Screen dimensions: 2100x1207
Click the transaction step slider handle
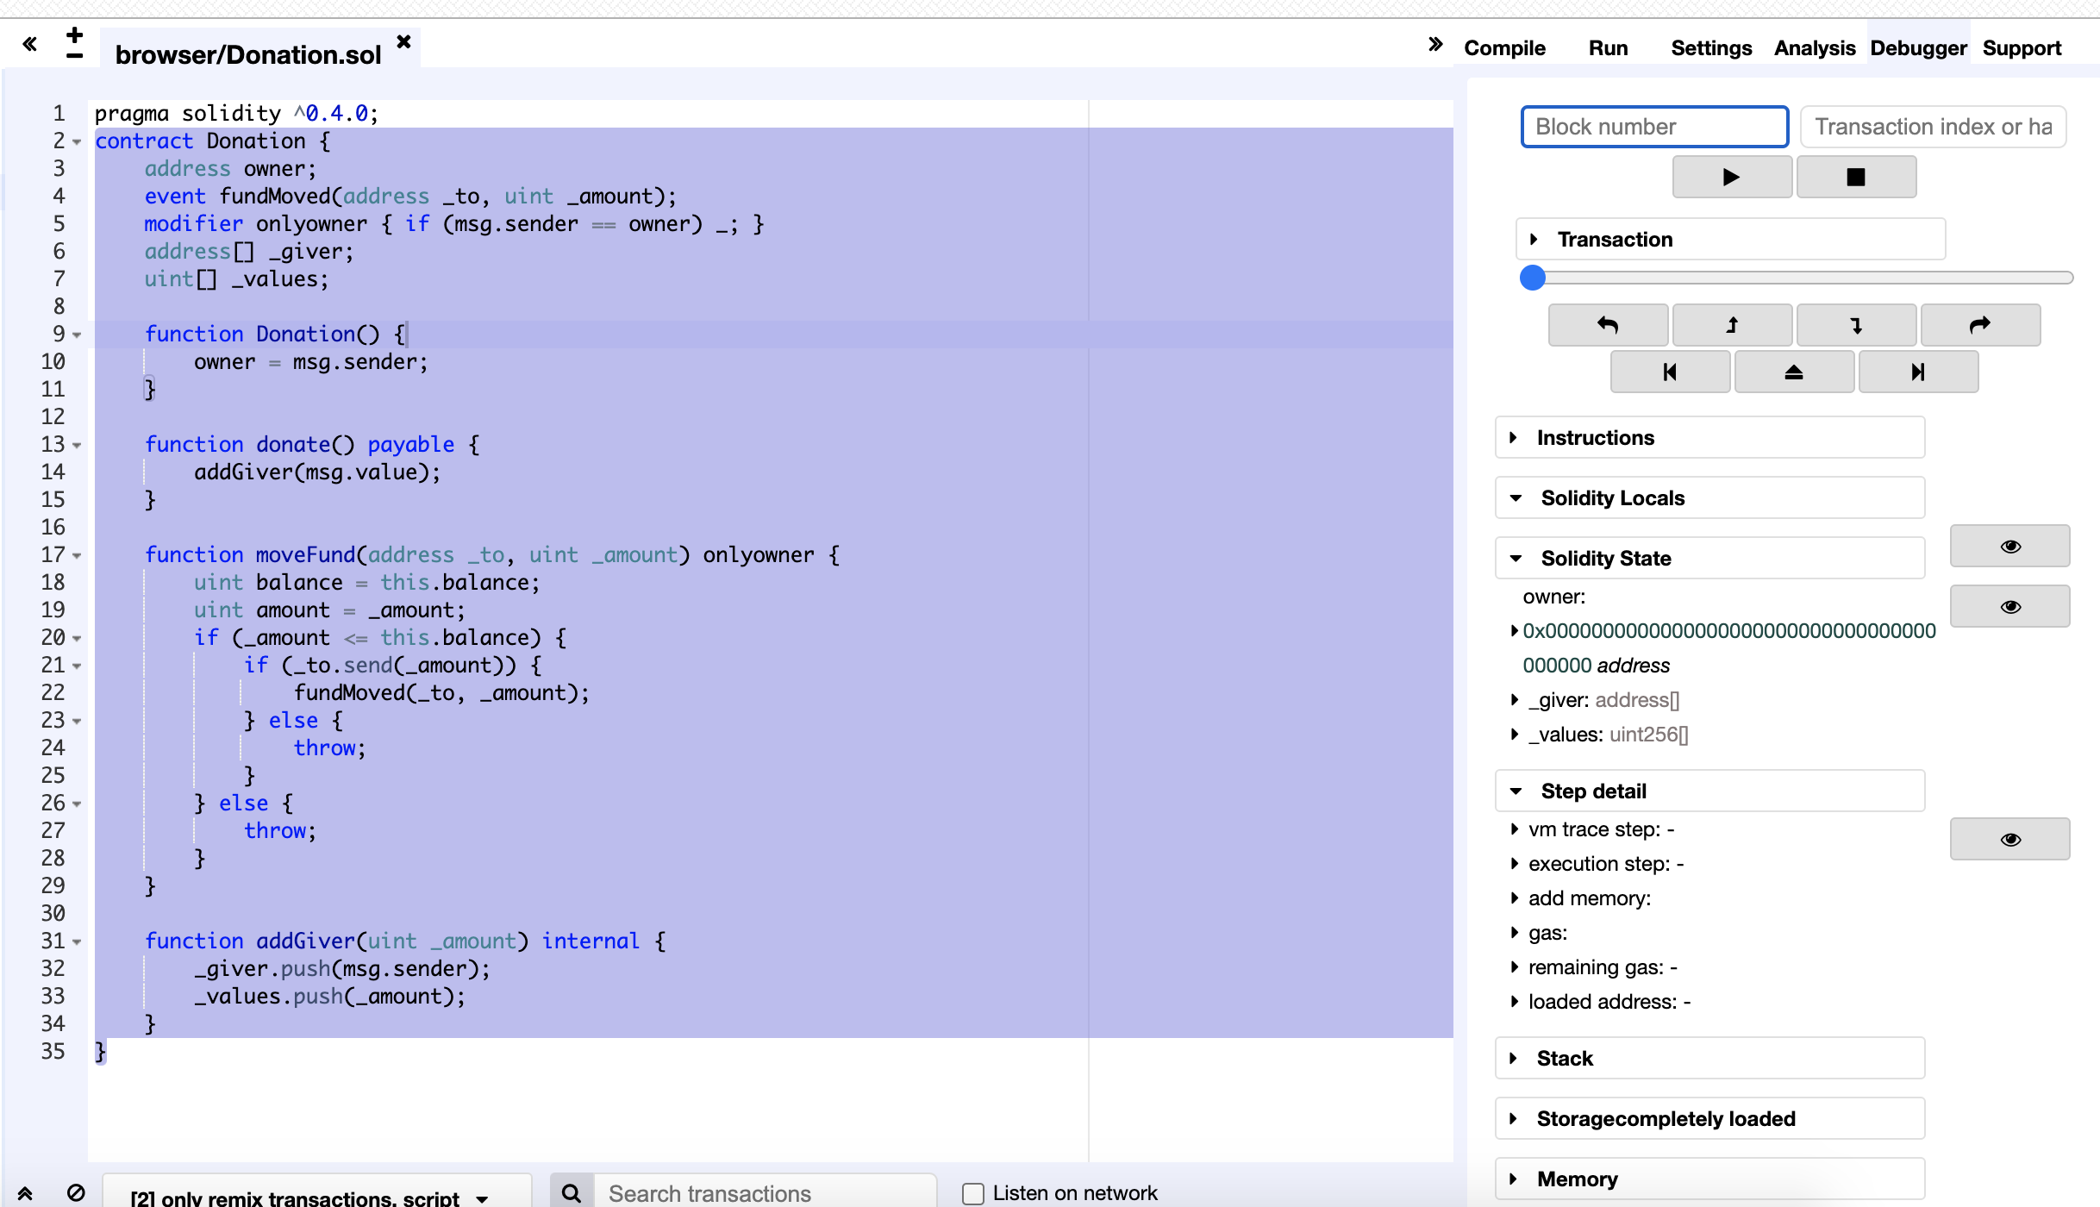[1532, 278]
